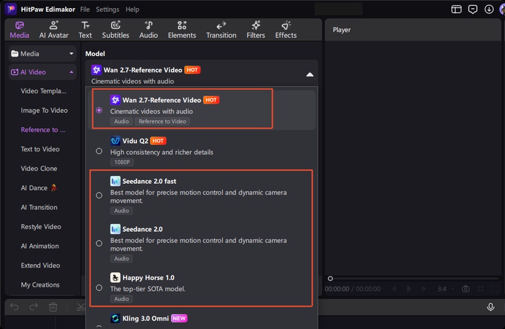The width and height of the screenshot is (505, 329).
Task: Click the crop icon in Player controls
Action: [480, 289]
